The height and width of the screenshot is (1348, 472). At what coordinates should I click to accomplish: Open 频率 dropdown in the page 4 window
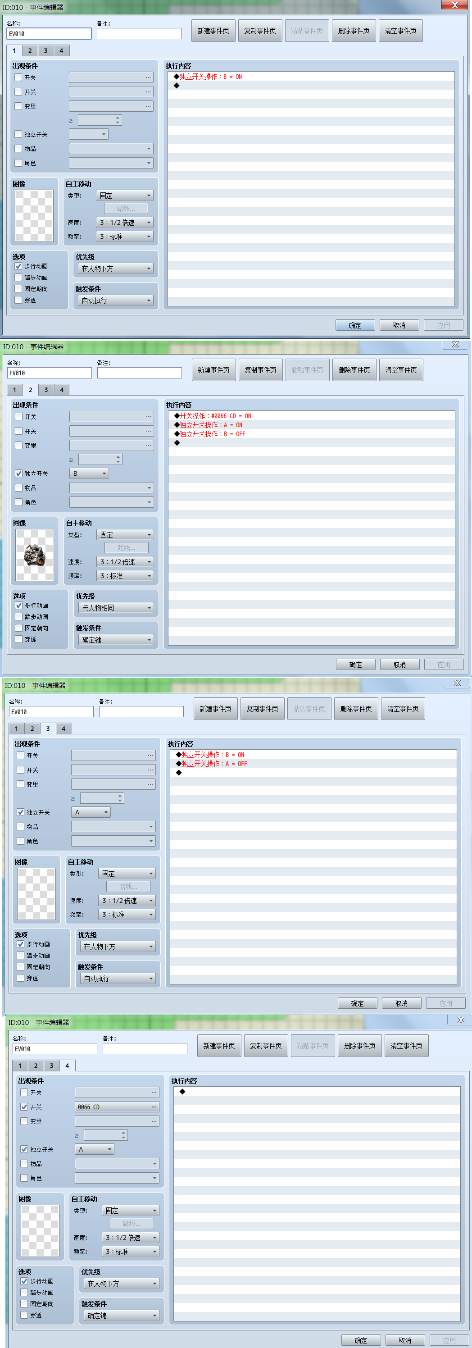click(x=131, y=1251)
